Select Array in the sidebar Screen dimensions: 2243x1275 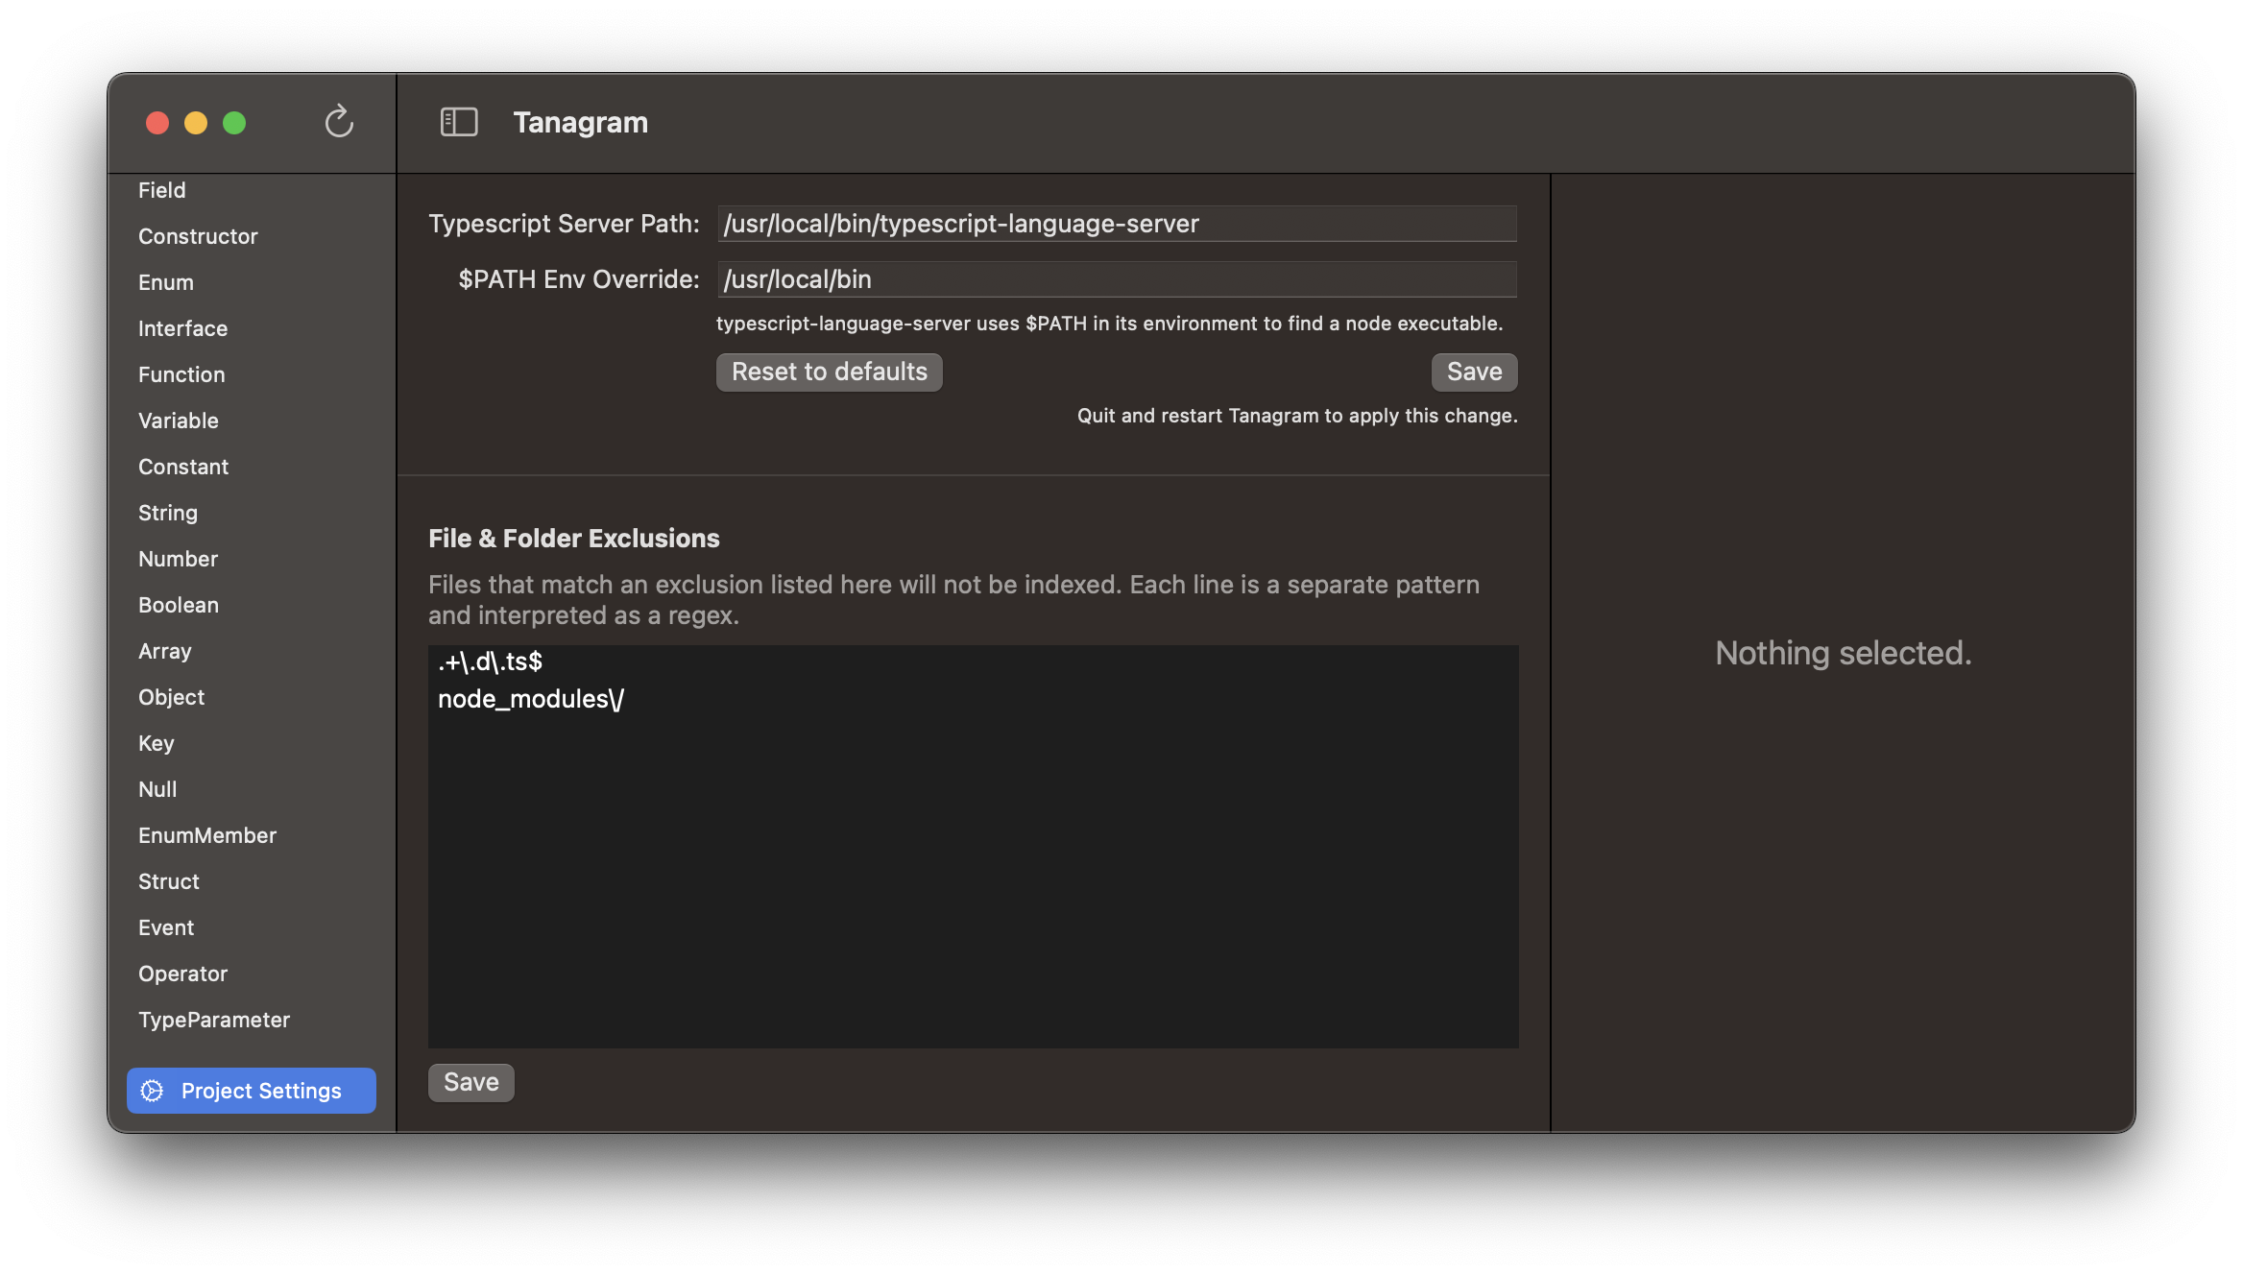pyautogui.click(x=165, y=651)
